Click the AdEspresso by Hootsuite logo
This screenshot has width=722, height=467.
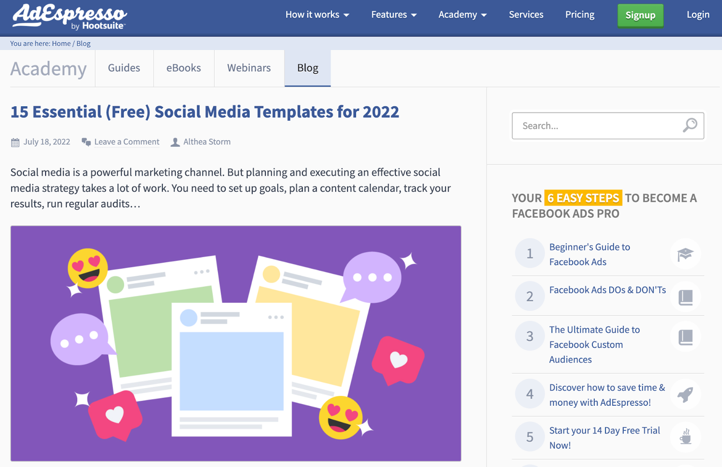(x=69, y=17)
